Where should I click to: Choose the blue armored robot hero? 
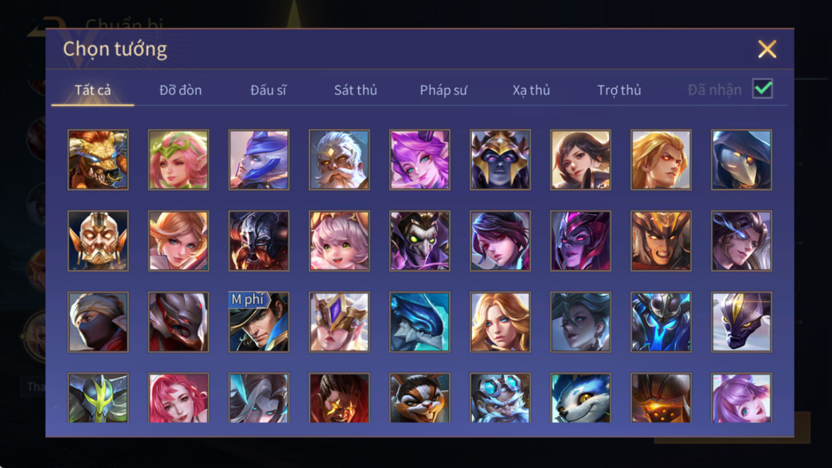tap(661, 322)
